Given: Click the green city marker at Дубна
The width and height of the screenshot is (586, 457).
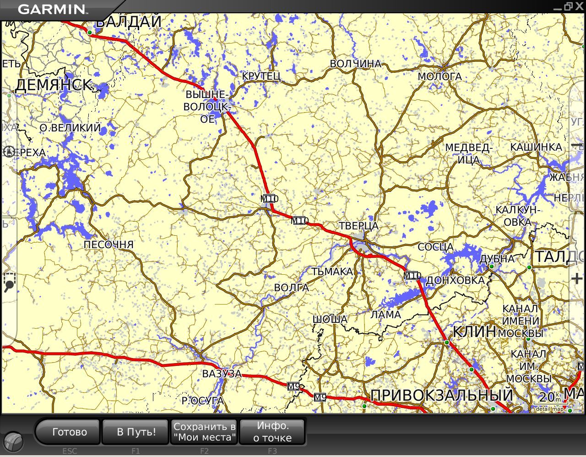Looking at the screenshot, I should [492, 267].
